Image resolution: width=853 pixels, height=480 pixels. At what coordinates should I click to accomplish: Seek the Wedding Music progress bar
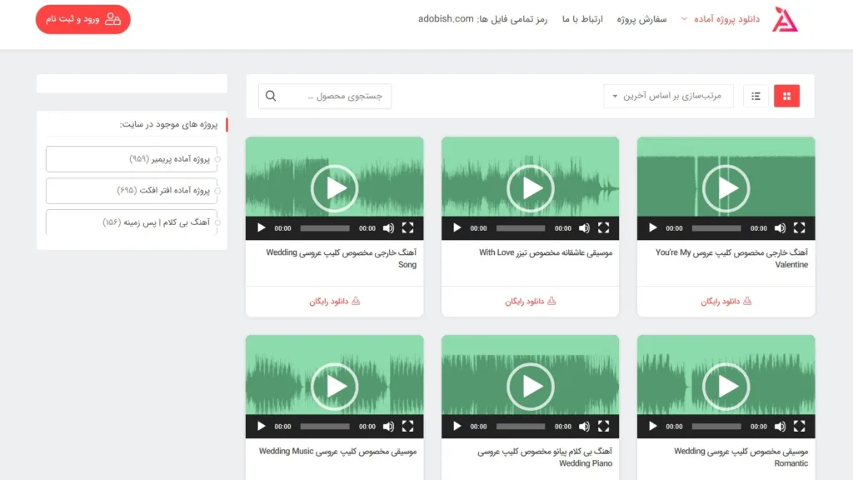coord(325,426)
